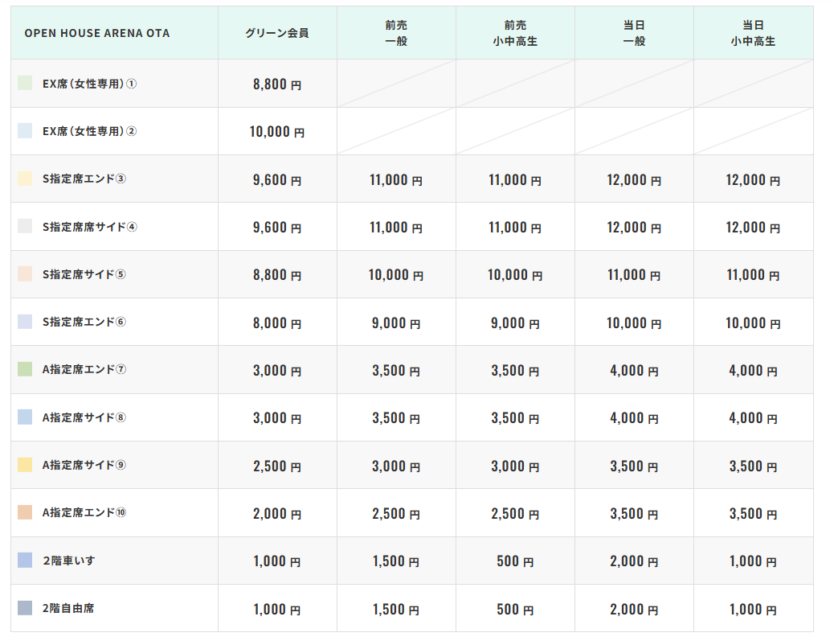The width and height of the screenshot is (830, 641).
Task: Select the blue swatch for A指定席サイド⑧
Action: point(25,417)
